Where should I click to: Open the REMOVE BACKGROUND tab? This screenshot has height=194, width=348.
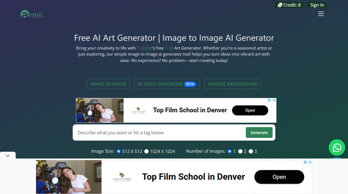tap(233, 84)
